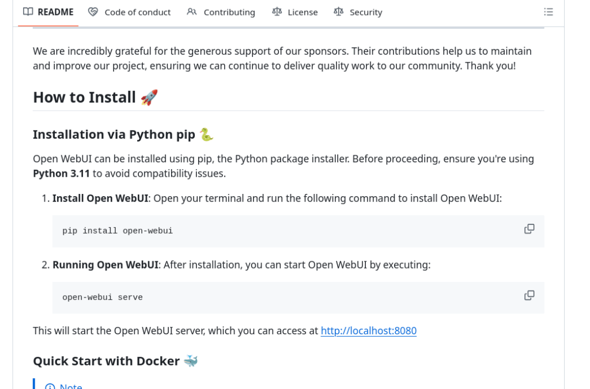Switch to the README tab

point(48,12)
